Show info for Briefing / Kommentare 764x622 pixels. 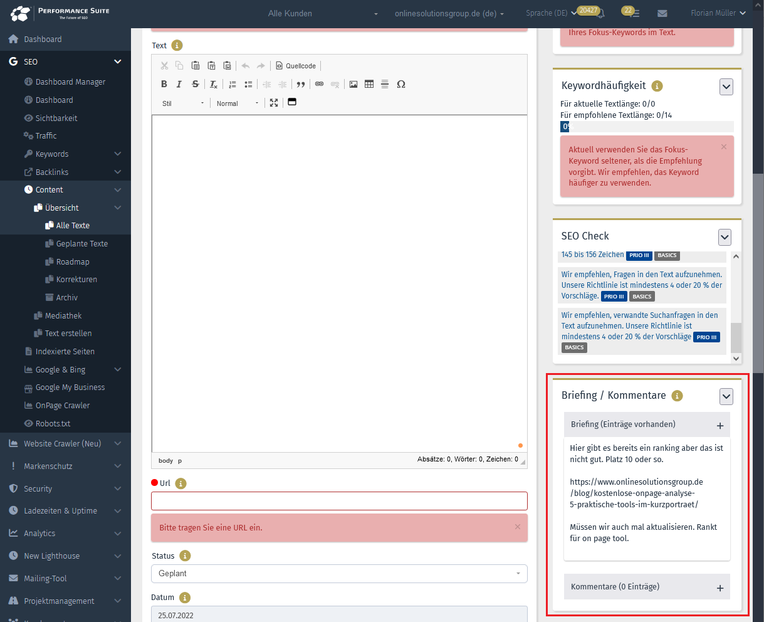point(677,396)
